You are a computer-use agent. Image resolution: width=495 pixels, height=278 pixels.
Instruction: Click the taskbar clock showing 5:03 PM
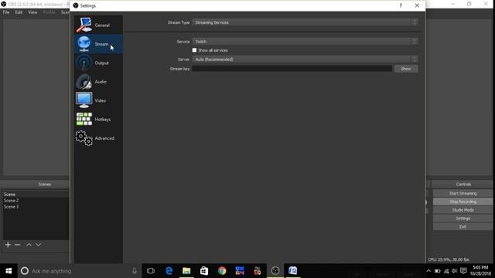click(480, 271)
